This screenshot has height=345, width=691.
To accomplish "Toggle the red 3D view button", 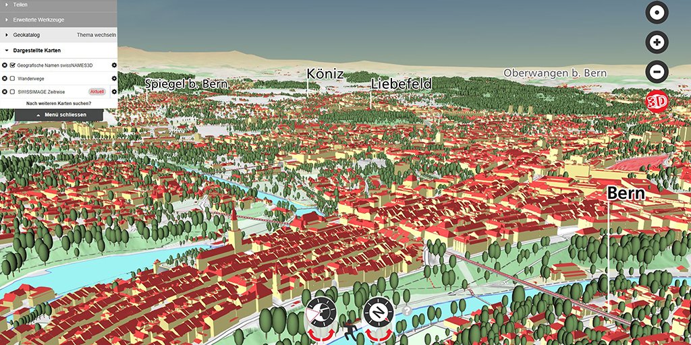I will point(657,102).
